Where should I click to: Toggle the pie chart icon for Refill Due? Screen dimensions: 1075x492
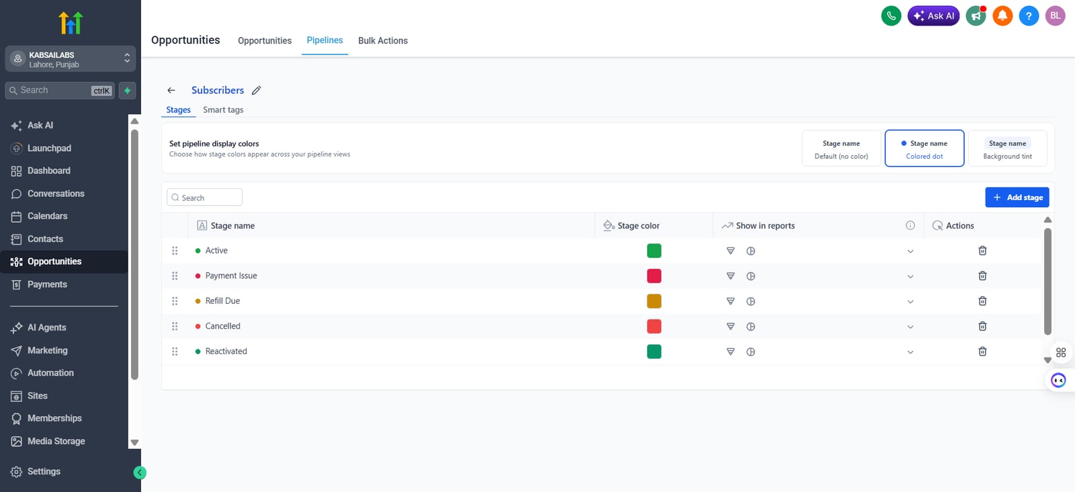click(751, 301)
